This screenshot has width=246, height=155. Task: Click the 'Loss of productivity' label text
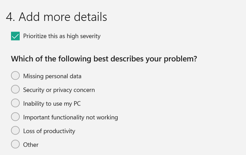click(49, 131)
